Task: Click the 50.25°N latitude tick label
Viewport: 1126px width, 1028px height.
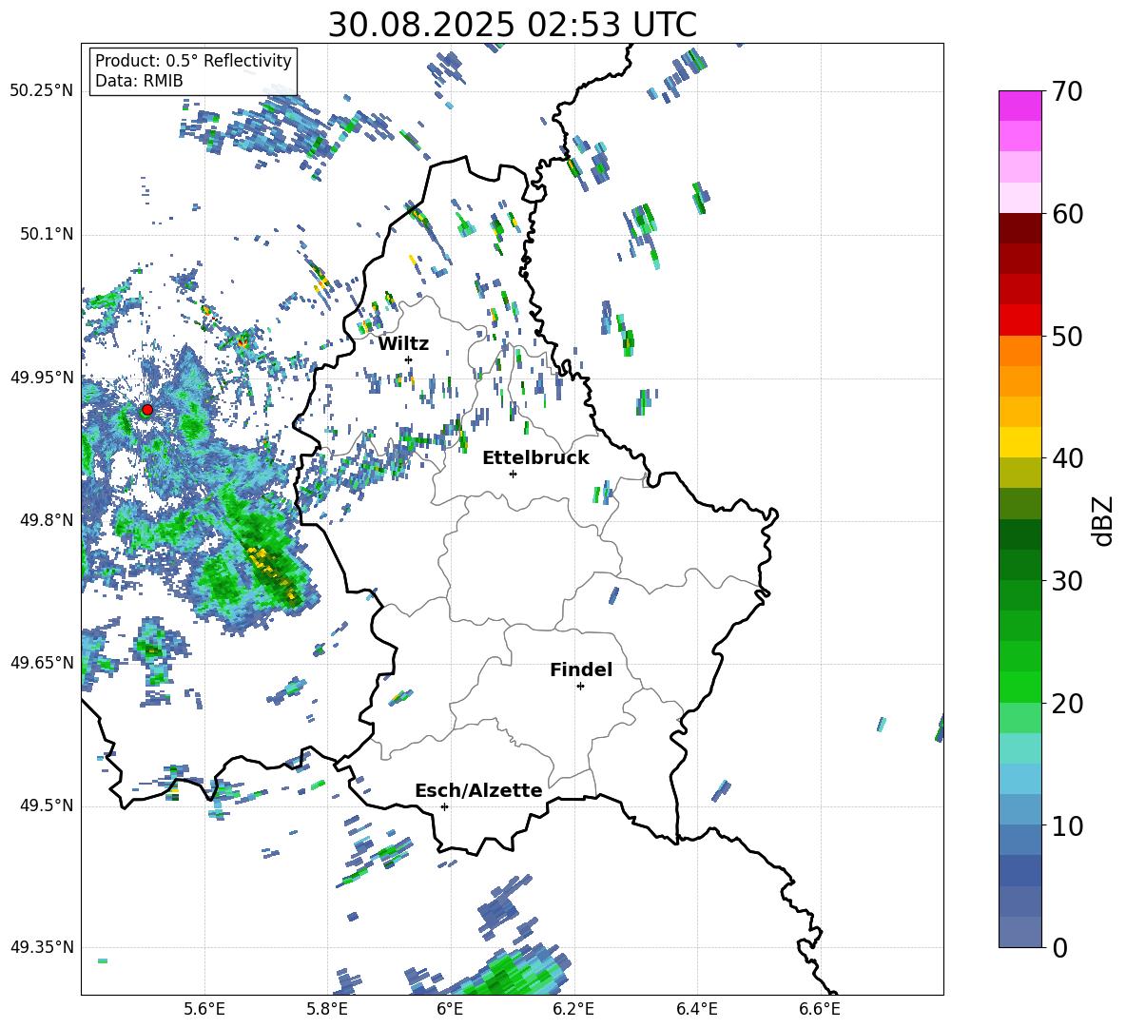Action: [42, 91]
